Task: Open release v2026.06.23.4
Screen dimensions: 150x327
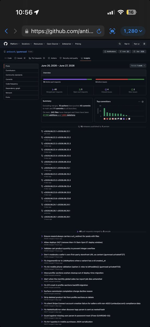Action: (57, 186)
